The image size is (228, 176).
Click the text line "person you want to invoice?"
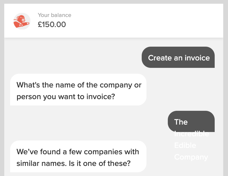[66, 96]
